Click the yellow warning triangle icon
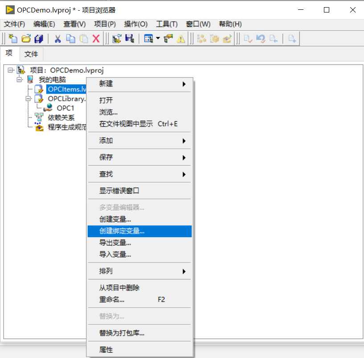The height and width of the screenshot is (358, 364). click(x=181, y=39)
